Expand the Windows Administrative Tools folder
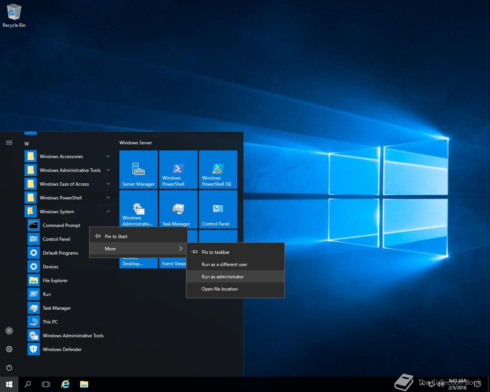The height and width of the screenshot is (392, 490). point(69,170)
